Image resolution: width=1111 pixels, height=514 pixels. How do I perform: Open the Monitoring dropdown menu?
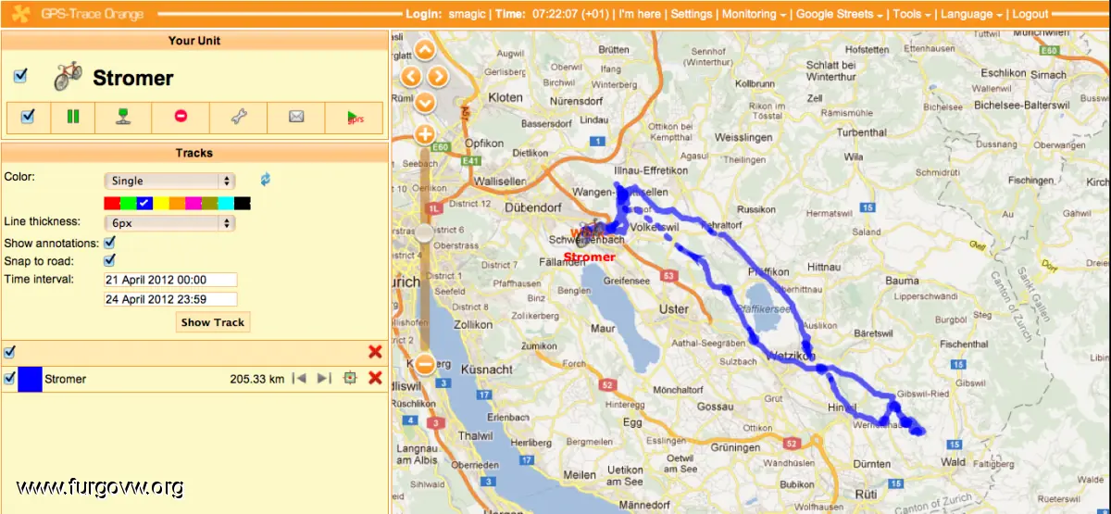755,14
